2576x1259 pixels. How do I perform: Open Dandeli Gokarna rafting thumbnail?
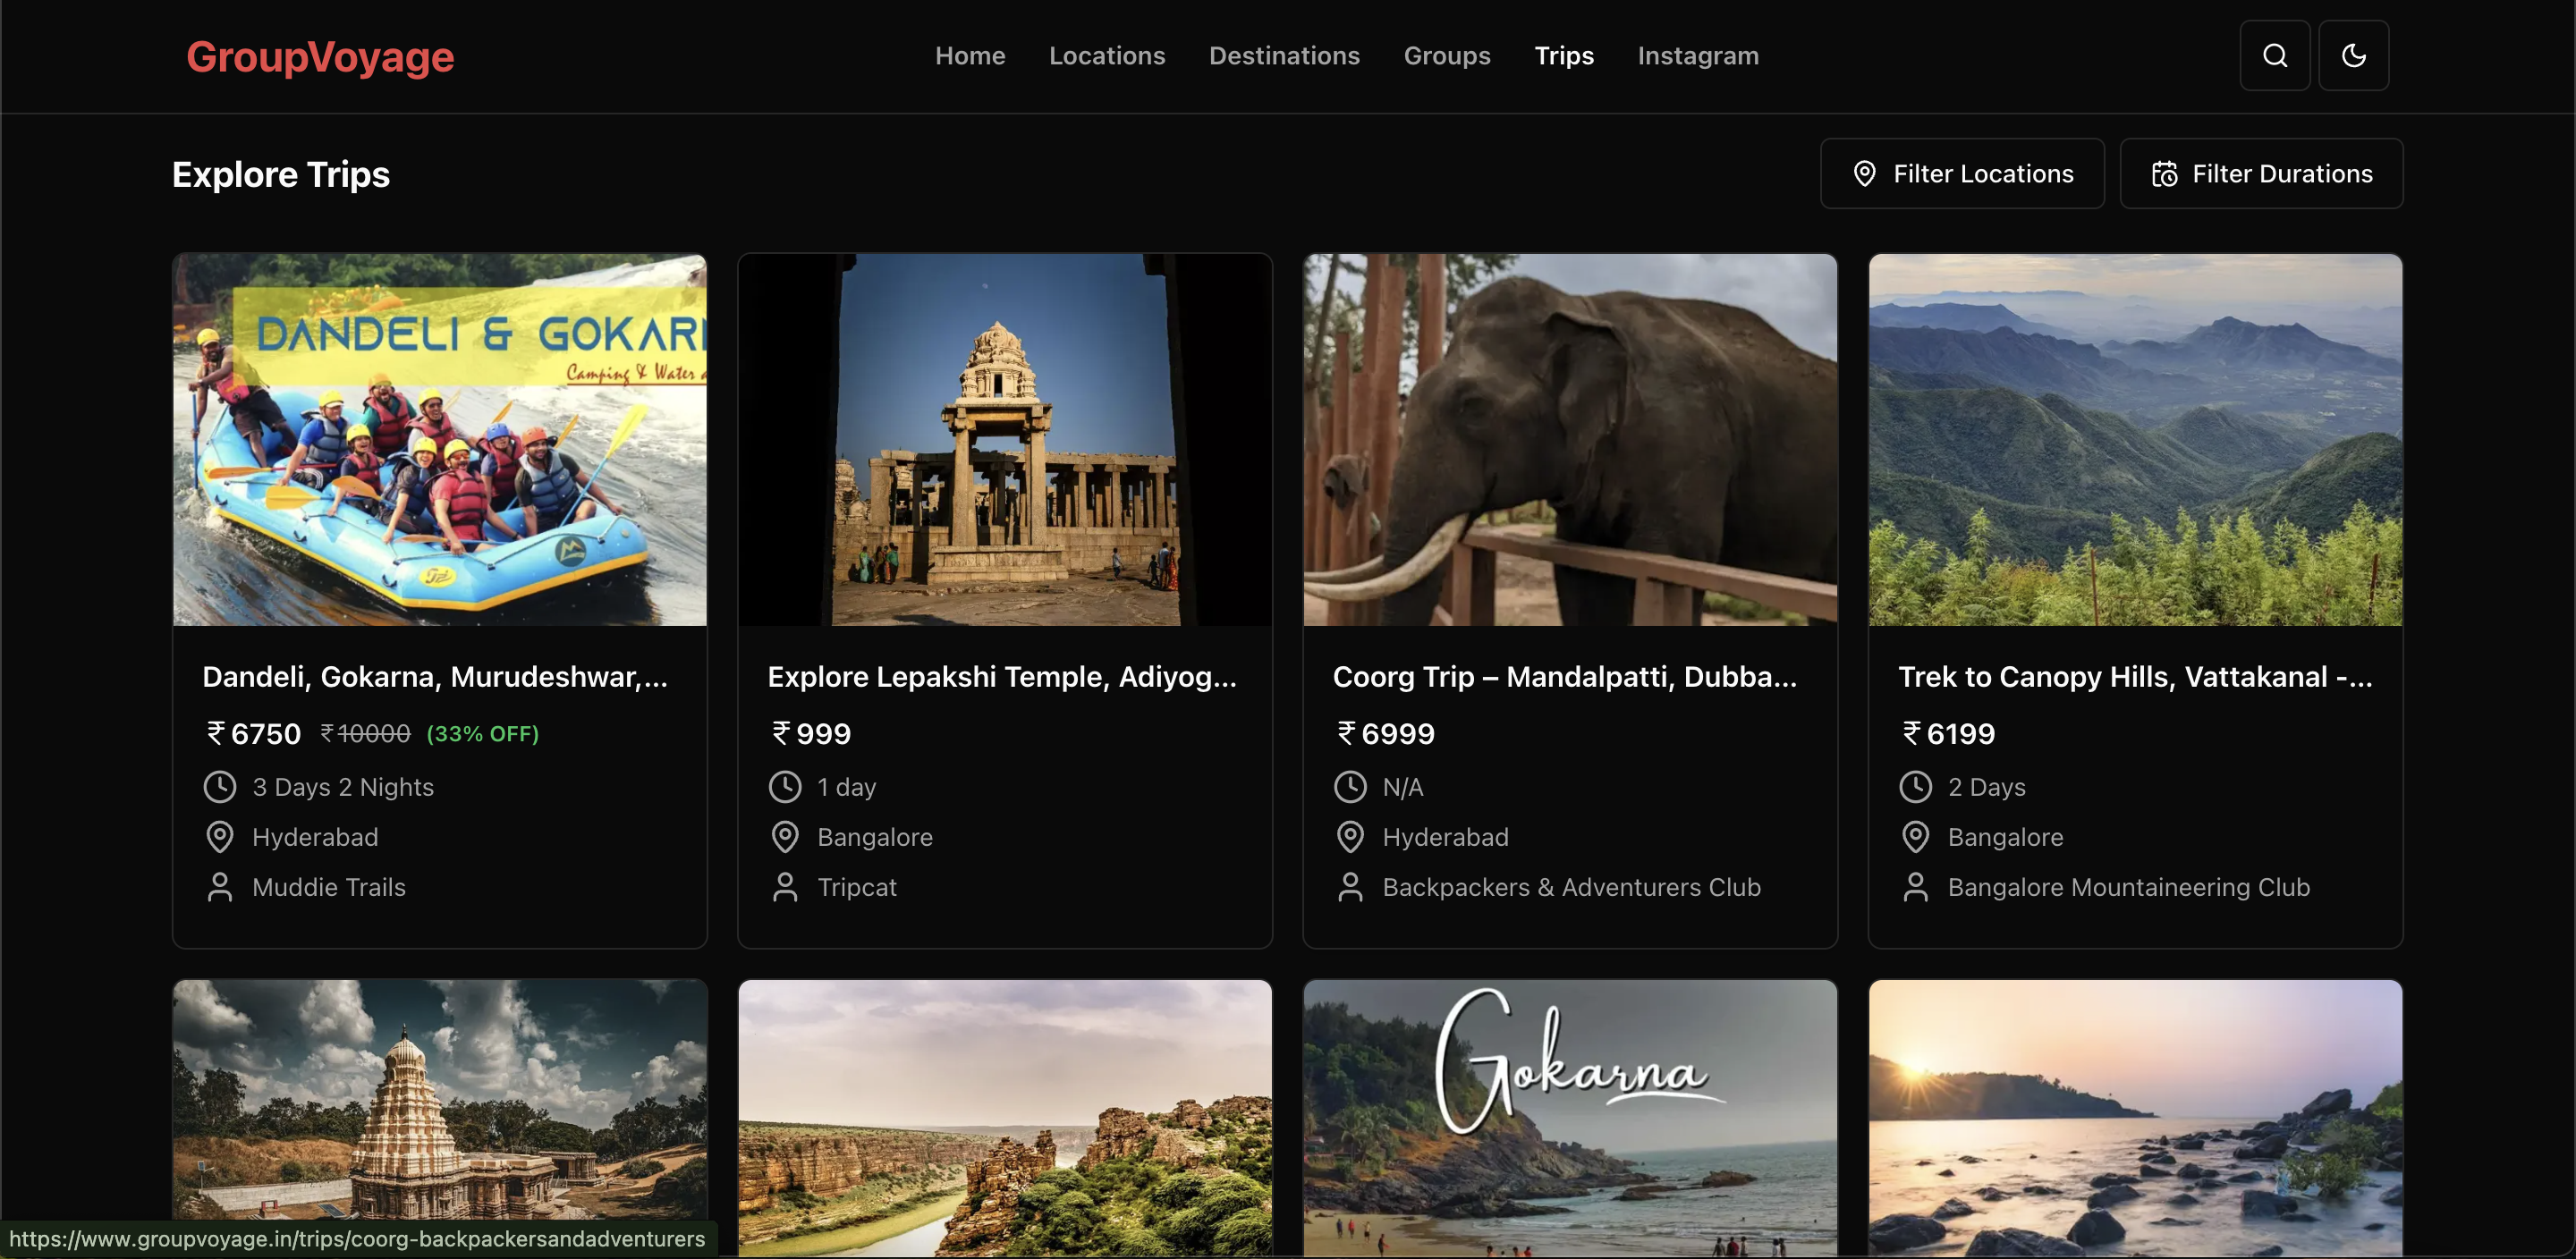tap(440, 440)
